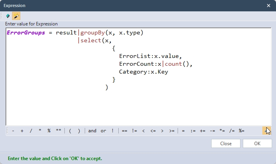This screenshot has width=276, height=164.
Task: Click 'groupBy' function in the expression
Action: pyautogui.click(x=93, y=32)
